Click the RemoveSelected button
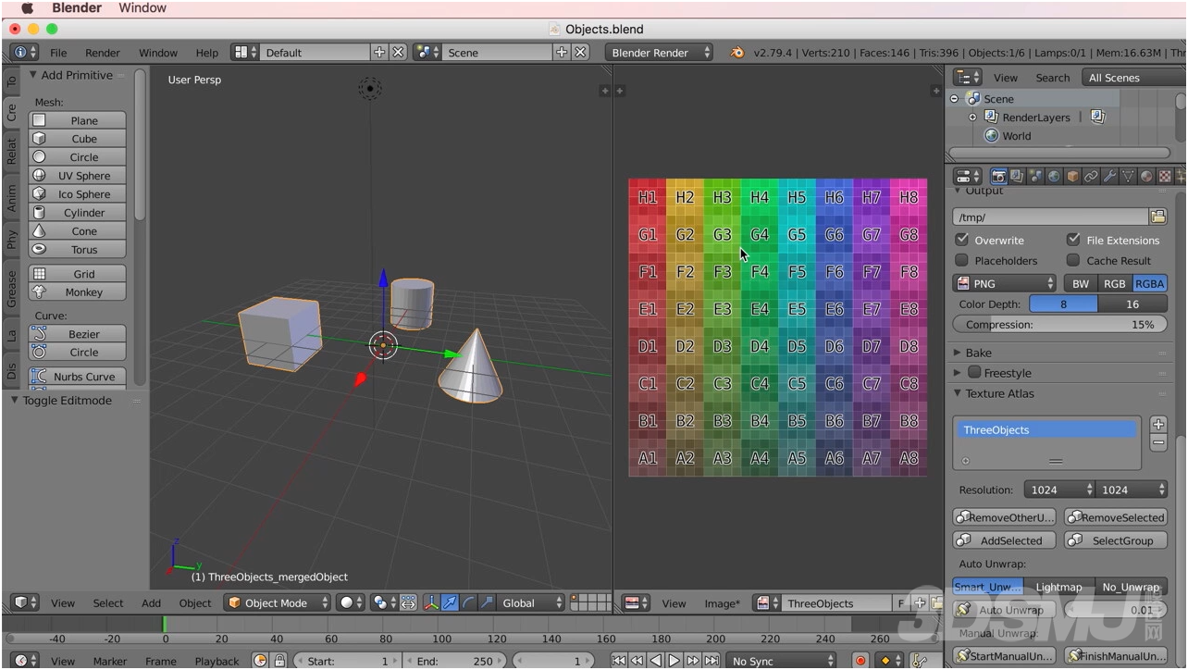1188x670 pixels. click(1116, 517)
